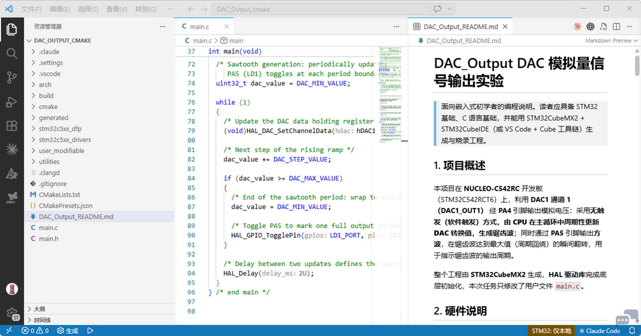Open the 编辑(E) menu
This screenshot has height=336, width=641.
tap(60, 9)
